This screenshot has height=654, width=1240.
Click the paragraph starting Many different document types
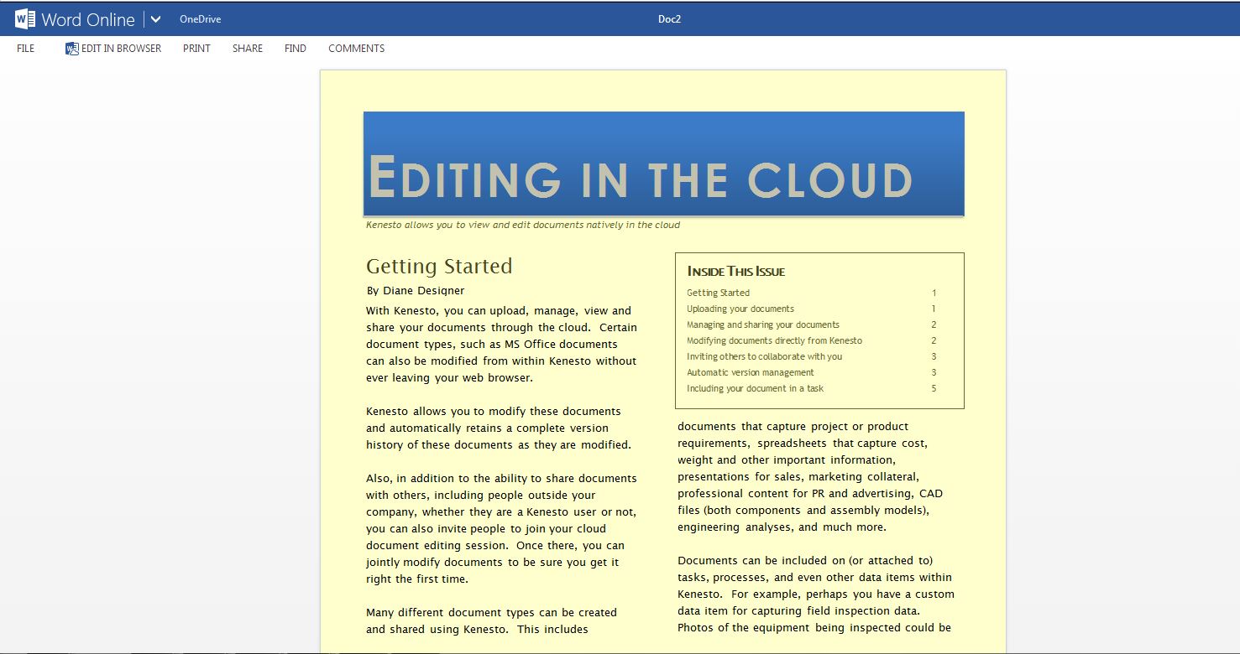coord(492,620)
